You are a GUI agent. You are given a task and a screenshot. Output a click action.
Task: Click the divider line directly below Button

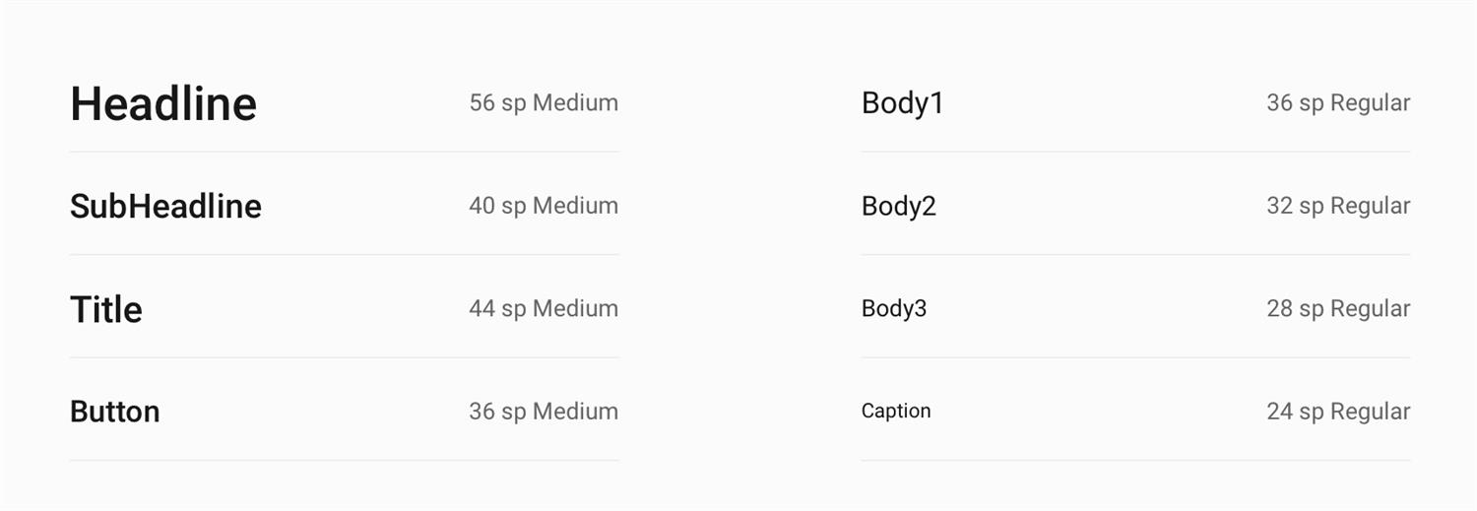click(x=344, y=460)
